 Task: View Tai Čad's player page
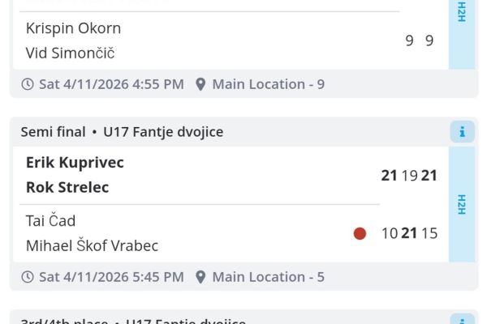point(50,221)
